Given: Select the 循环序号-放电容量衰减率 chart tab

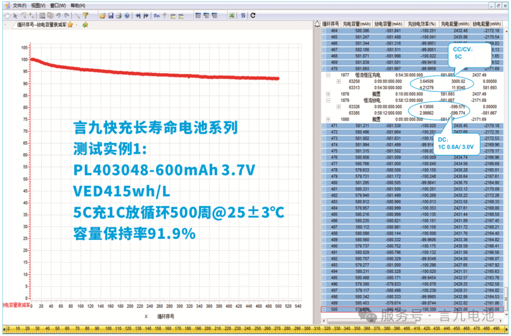Looking at the screenshot, I should pyautogui.click(x=42, y=25).
